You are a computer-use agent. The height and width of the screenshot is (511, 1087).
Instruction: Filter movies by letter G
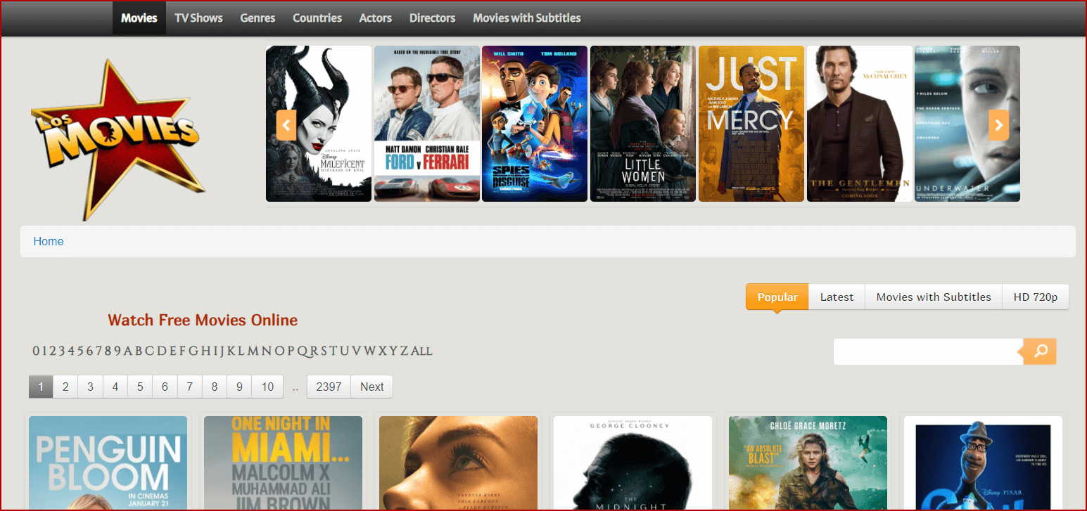(x=193, y=351)
